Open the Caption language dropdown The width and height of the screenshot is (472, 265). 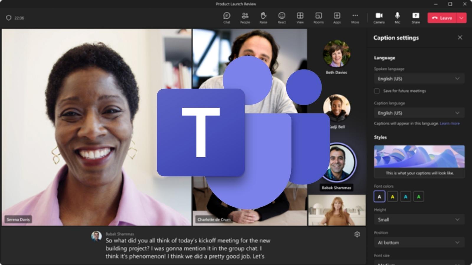pyautogui.click(x=419, y=113)
